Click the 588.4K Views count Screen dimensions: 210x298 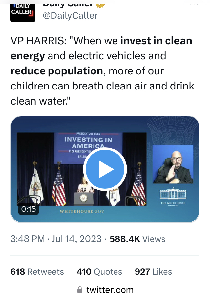137,239
